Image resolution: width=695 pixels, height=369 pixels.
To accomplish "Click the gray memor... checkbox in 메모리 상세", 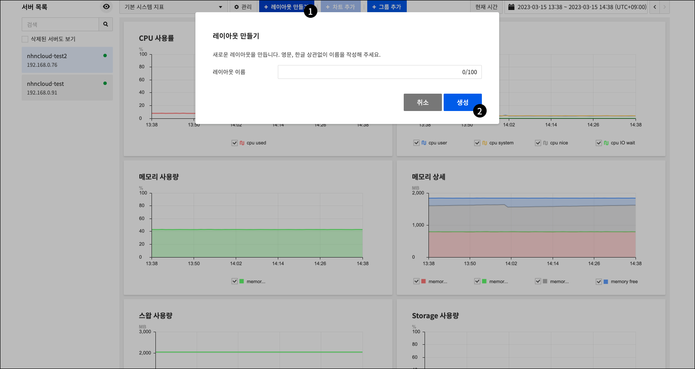I will 538,281.
